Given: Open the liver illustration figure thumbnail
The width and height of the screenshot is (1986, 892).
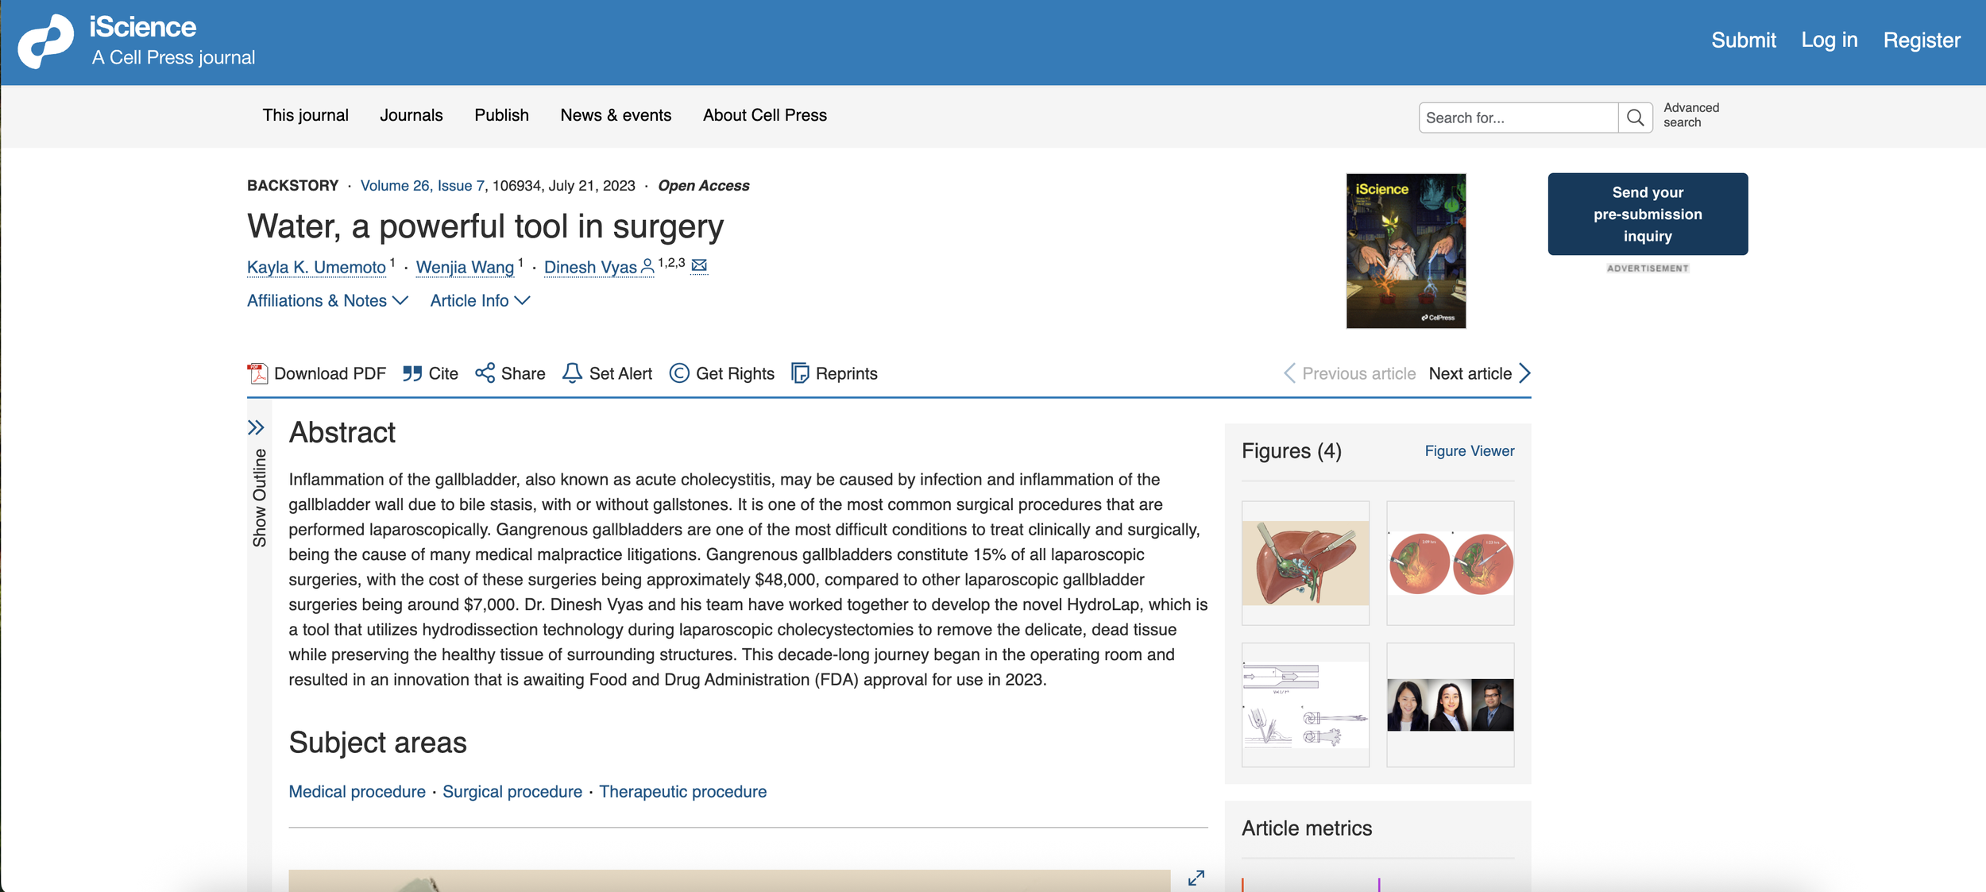Looking at the screenshot, I should (1305, 563).
